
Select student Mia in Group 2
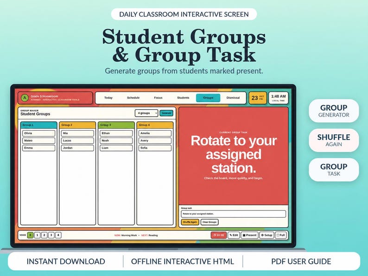(x=77, y=133)
